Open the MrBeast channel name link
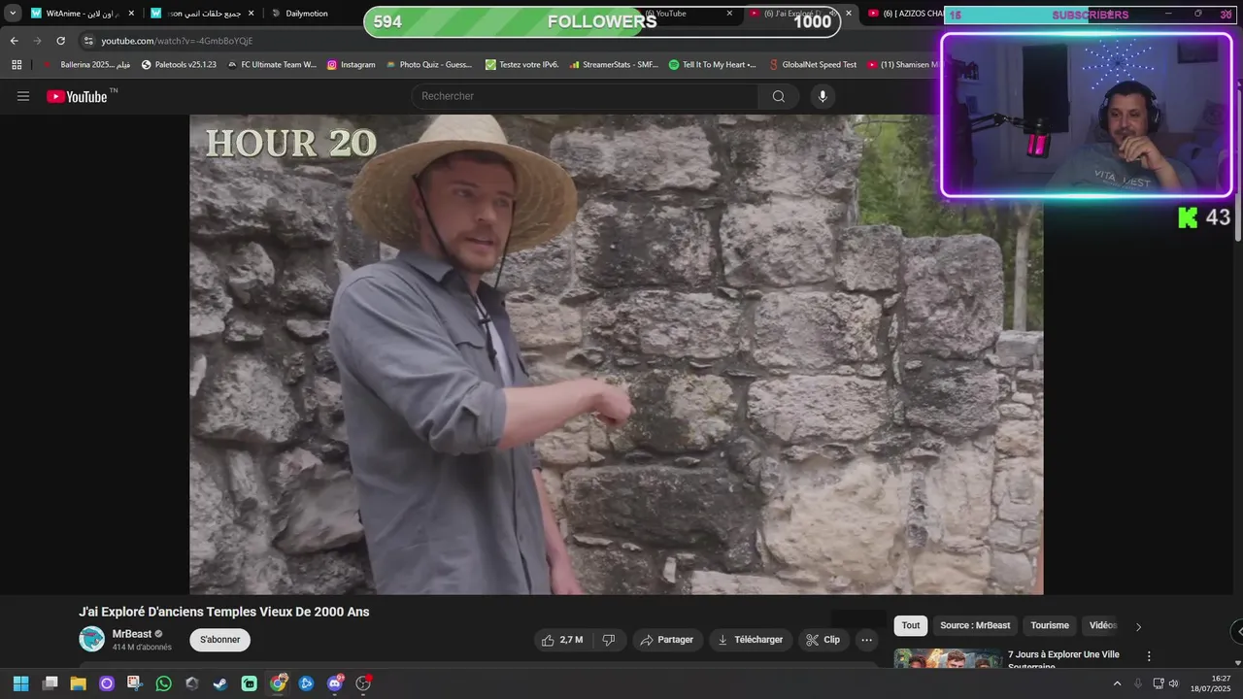1243x699 pixels. click(132, 634)
